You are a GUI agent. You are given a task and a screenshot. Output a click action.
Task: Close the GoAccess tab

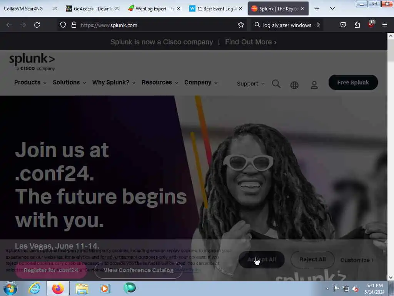(117, 9)
